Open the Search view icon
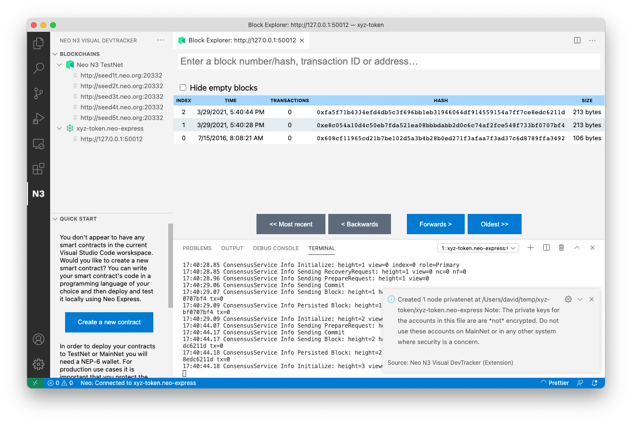Viewport: 632px width, 424px height. pyautogui.click(x=39, y=68)
